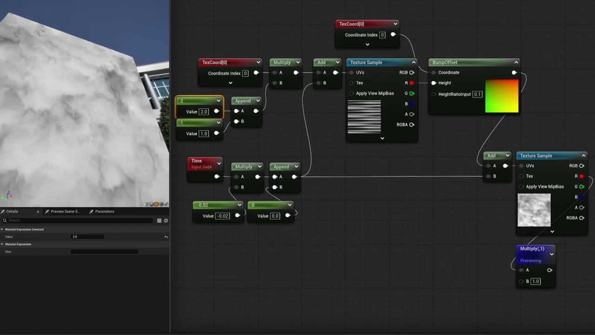This screenshot has height=335, width=595.
Task: Click UVs input pin on marble Texture Sample
Action: [x=522, y=166]
